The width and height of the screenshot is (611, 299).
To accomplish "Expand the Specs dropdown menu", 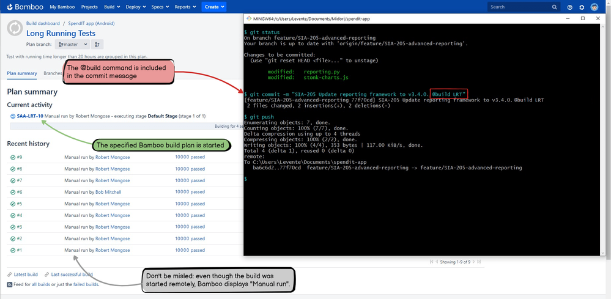I will click(x=160, y=7).
